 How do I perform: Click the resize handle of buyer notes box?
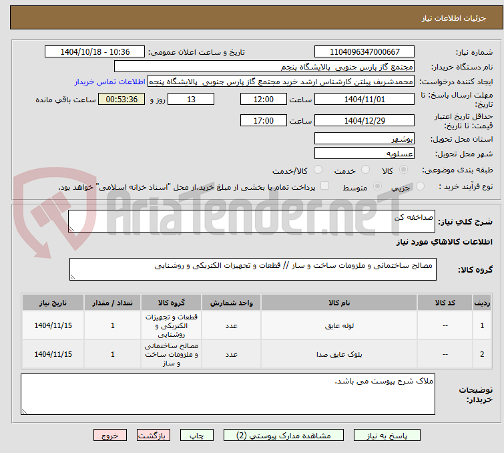[x=25, y=411]
